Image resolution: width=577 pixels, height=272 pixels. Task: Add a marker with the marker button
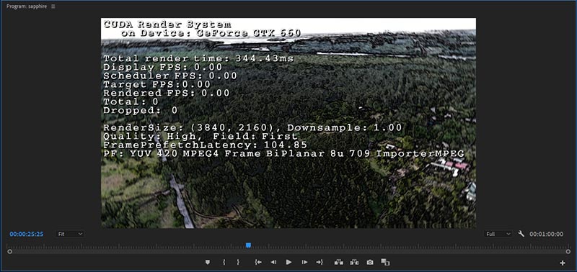click(x=208, y=262)
